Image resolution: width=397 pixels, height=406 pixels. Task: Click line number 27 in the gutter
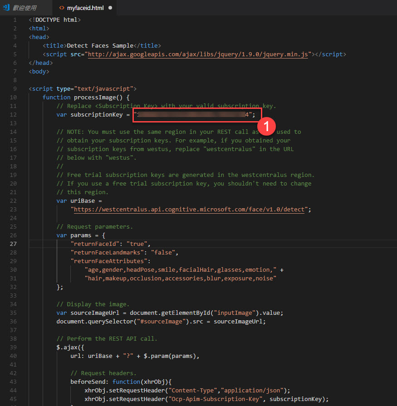tap(13, 244)
